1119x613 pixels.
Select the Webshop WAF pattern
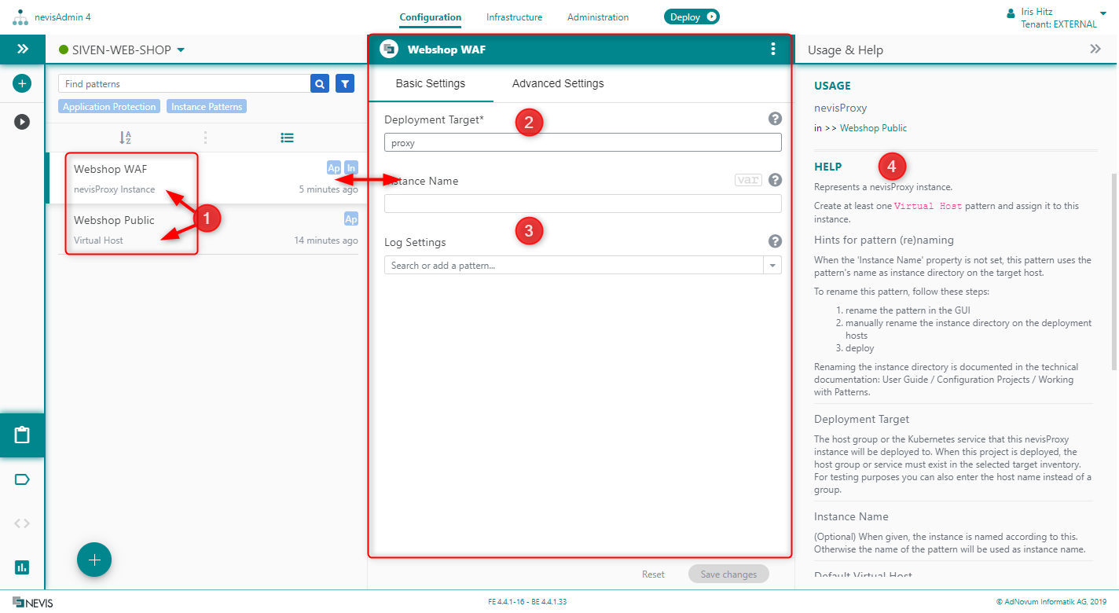[207, 178]
